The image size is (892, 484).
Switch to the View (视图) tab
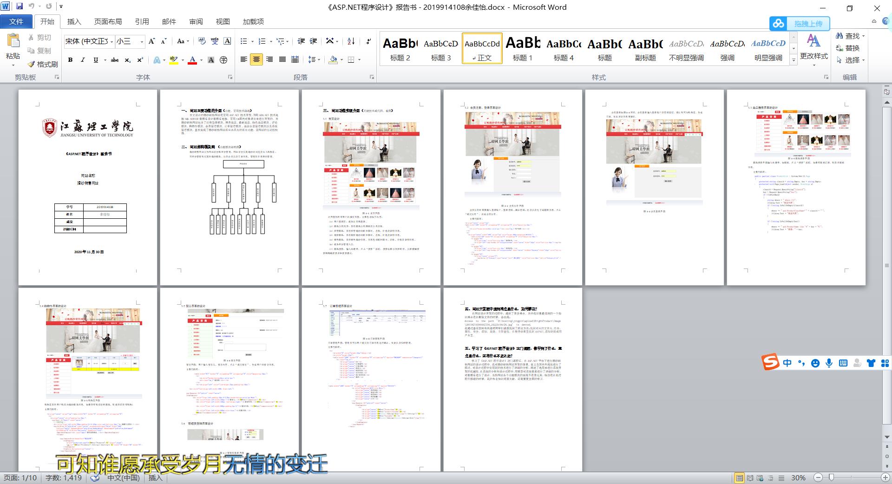pyautogui.click(x=223, y=21)
